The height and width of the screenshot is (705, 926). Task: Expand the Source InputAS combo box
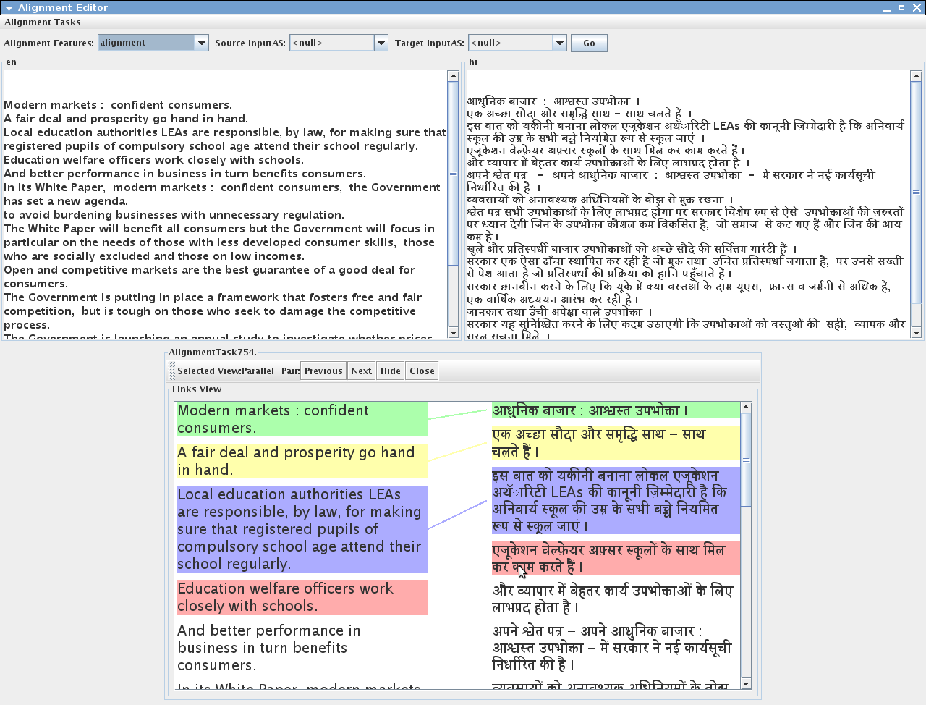[381, 43]
